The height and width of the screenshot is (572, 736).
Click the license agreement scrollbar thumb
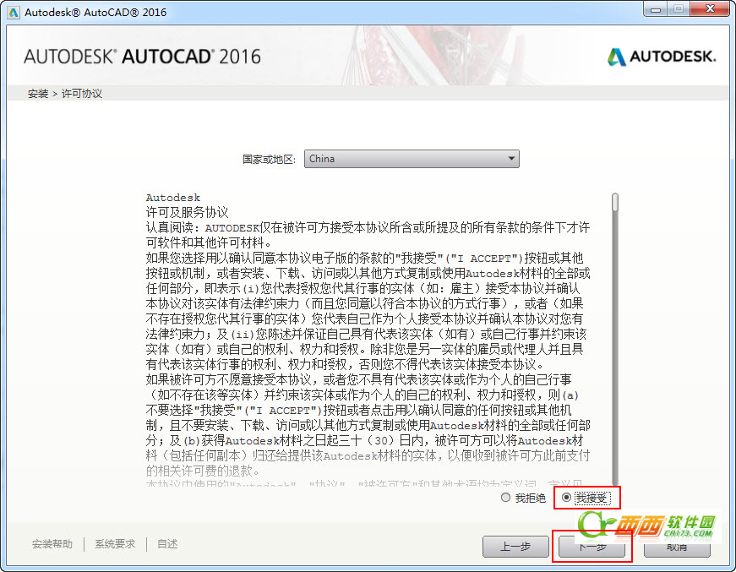click(x=615, y=202)
